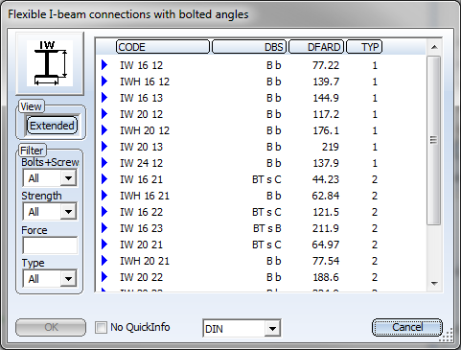Select the row IW 24 12
Image resolution: width=461 pixels, height=350 pixels.
click(262, 163)
